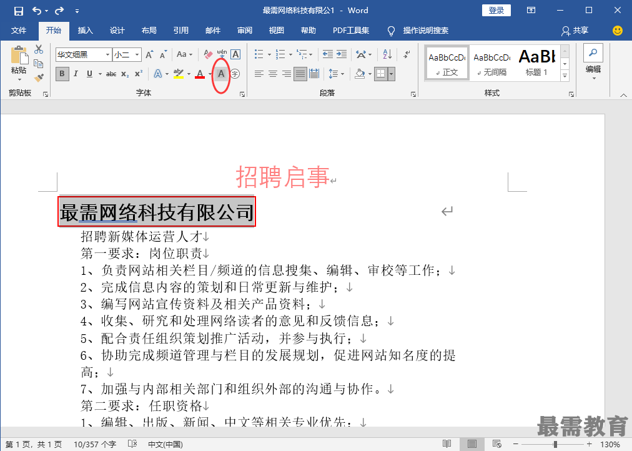Click the Redo arrow
632x451 pixels.
coord(59,11)
